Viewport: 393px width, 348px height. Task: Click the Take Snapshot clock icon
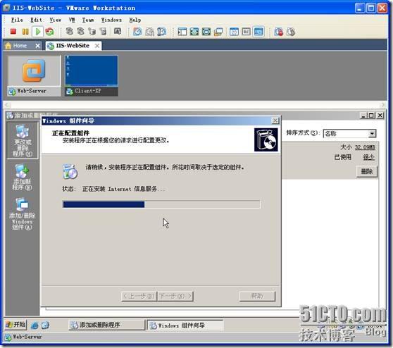click(137, 32)
